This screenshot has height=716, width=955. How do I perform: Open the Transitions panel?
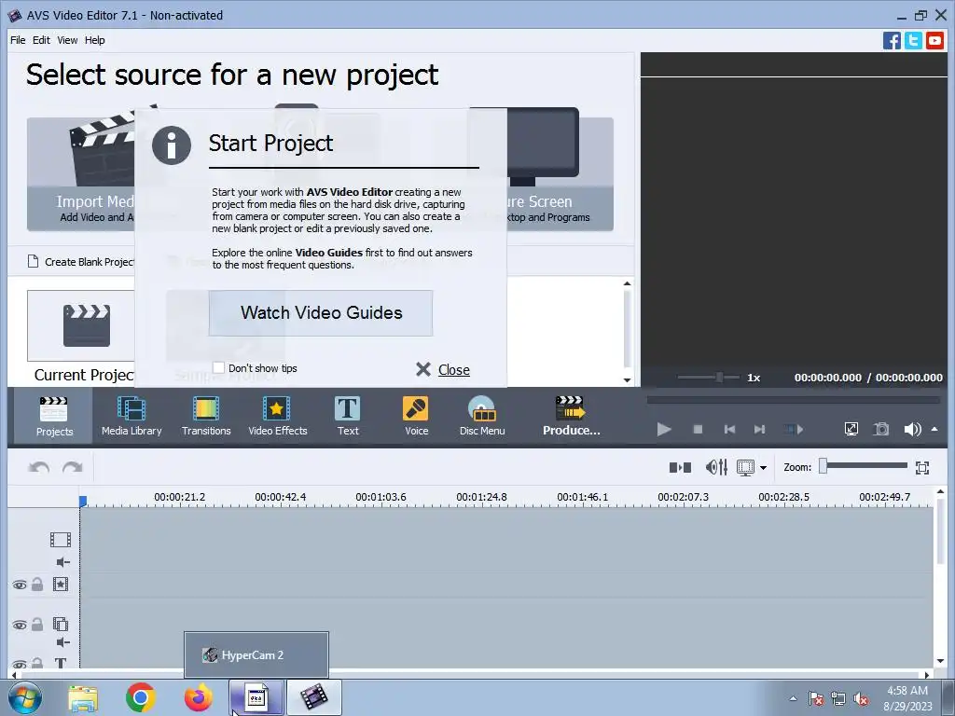point(206,417)
